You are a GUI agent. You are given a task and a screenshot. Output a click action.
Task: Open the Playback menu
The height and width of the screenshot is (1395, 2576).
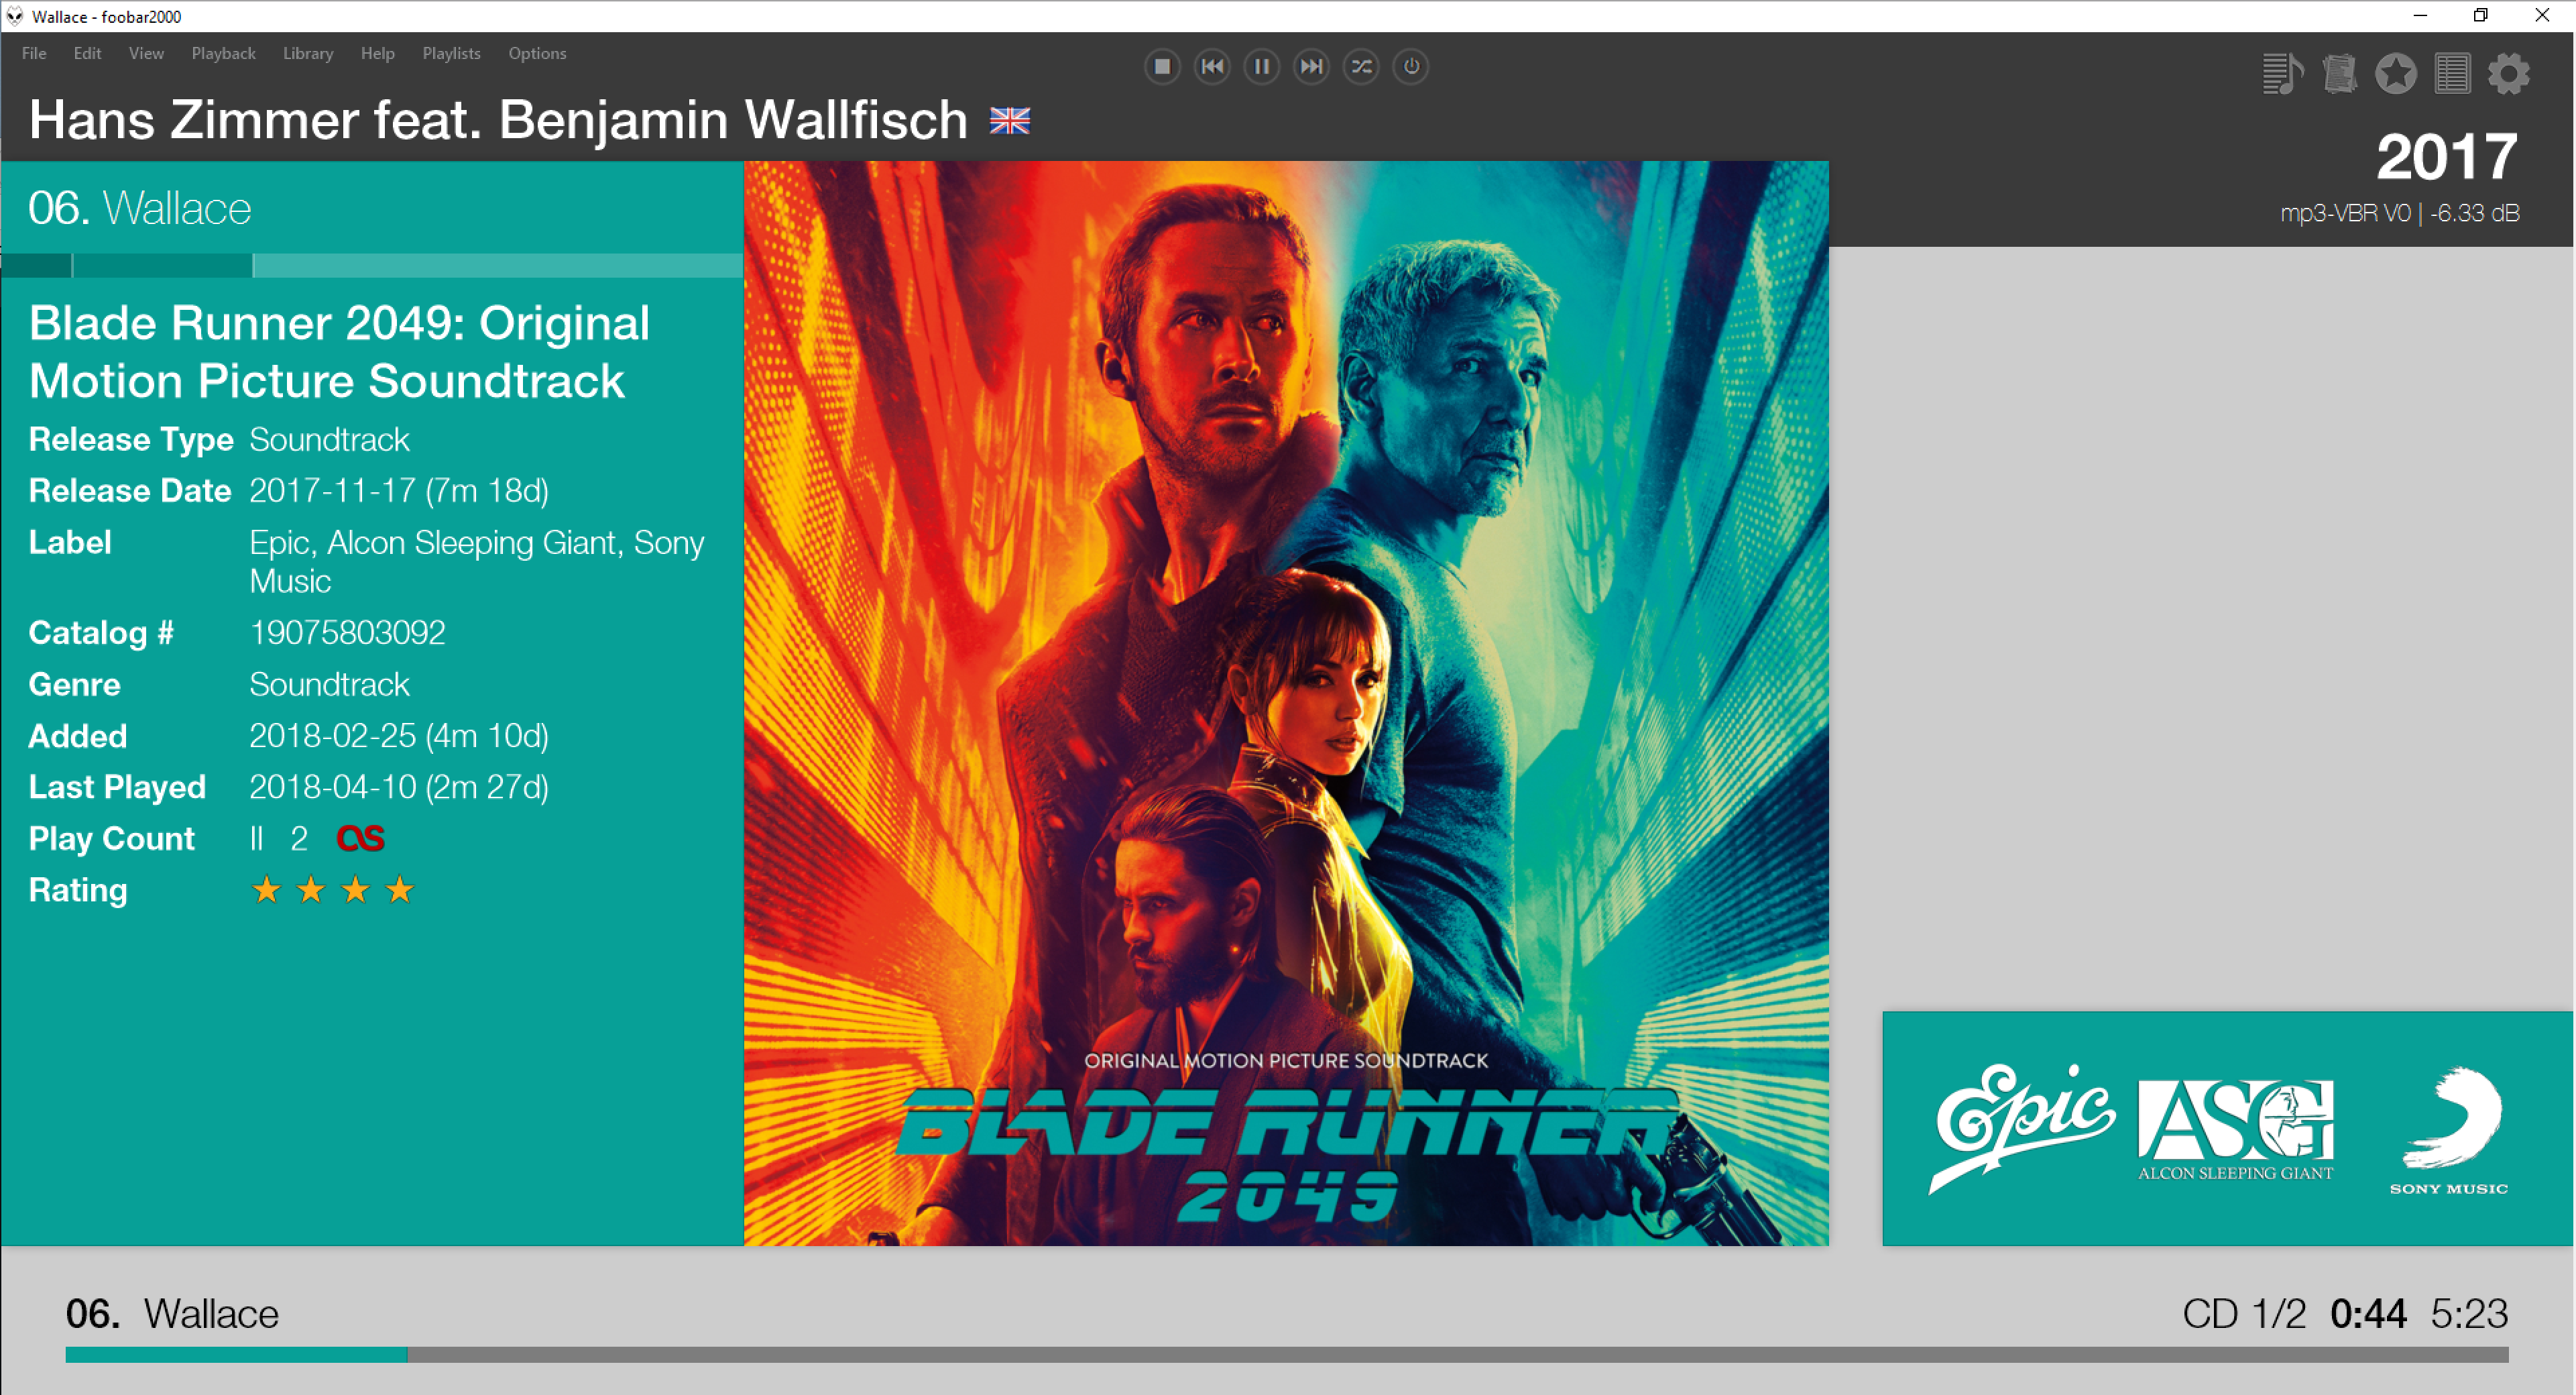tap(223, 53)
